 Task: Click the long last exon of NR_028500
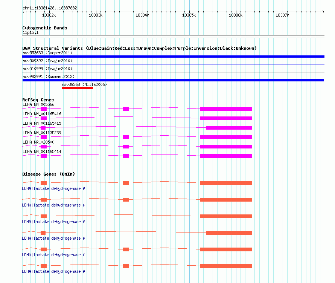tap(226, 147)
